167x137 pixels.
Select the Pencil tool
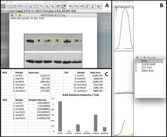click(x=87, y=6)
